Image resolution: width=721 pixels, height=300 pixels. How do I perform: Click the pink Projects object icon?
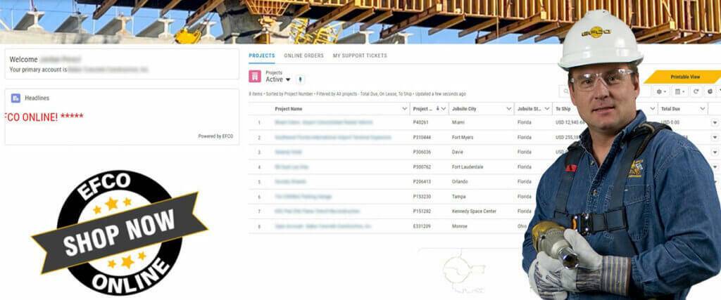click(255, 76)
